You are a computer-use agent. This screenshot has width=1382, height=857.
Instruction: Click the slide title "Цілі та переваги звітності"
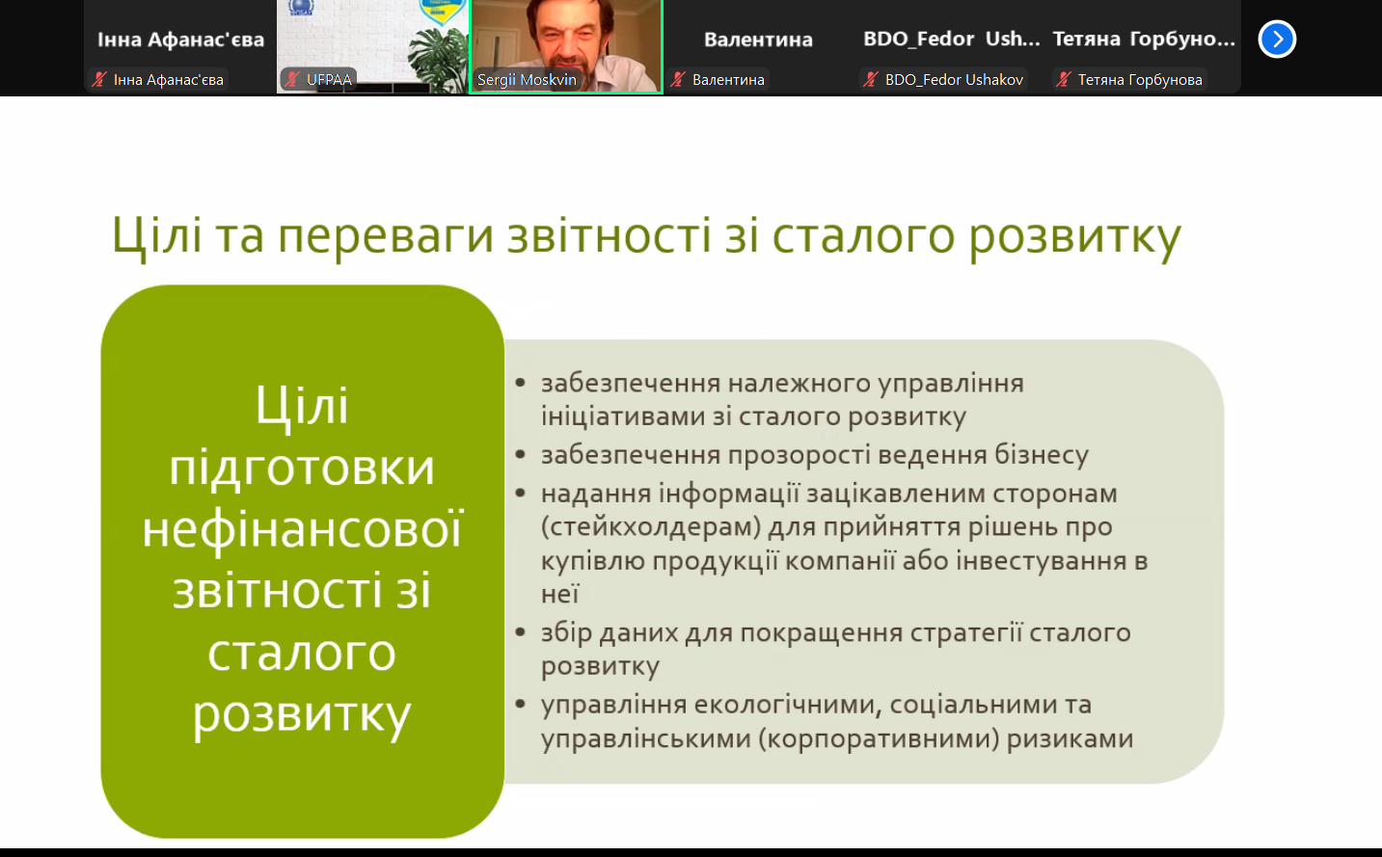tap(645, 236)
